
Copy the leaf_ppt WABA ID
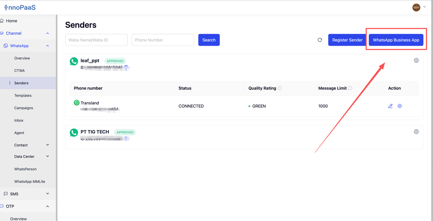(126, 67)
